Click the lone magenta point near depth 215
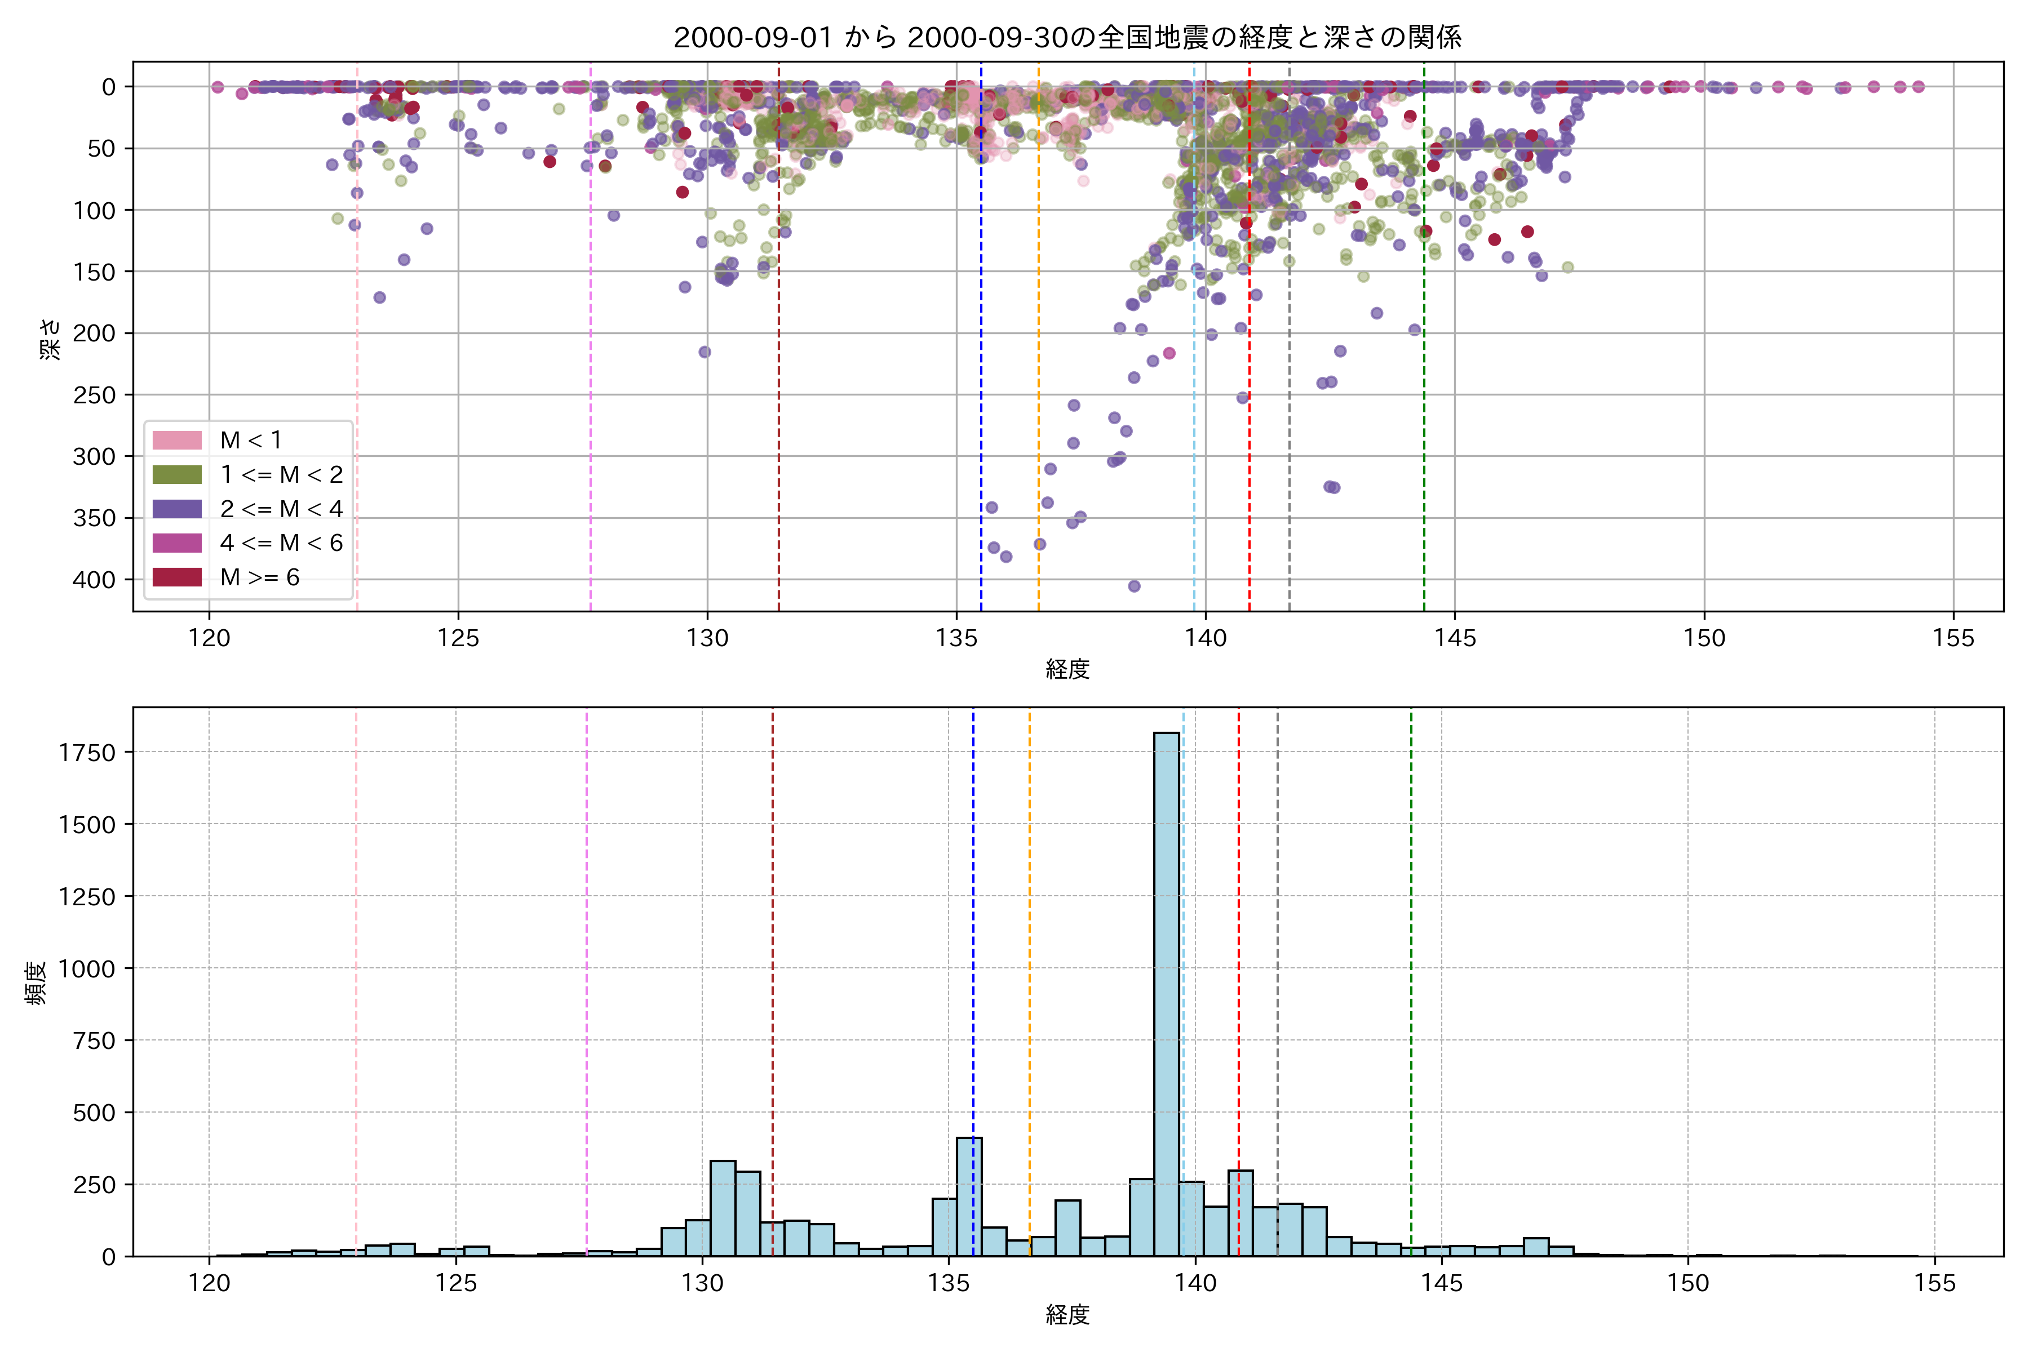Image resolution: width=2029 pixels, height=1352 pixels. [x=1169, y=354]
